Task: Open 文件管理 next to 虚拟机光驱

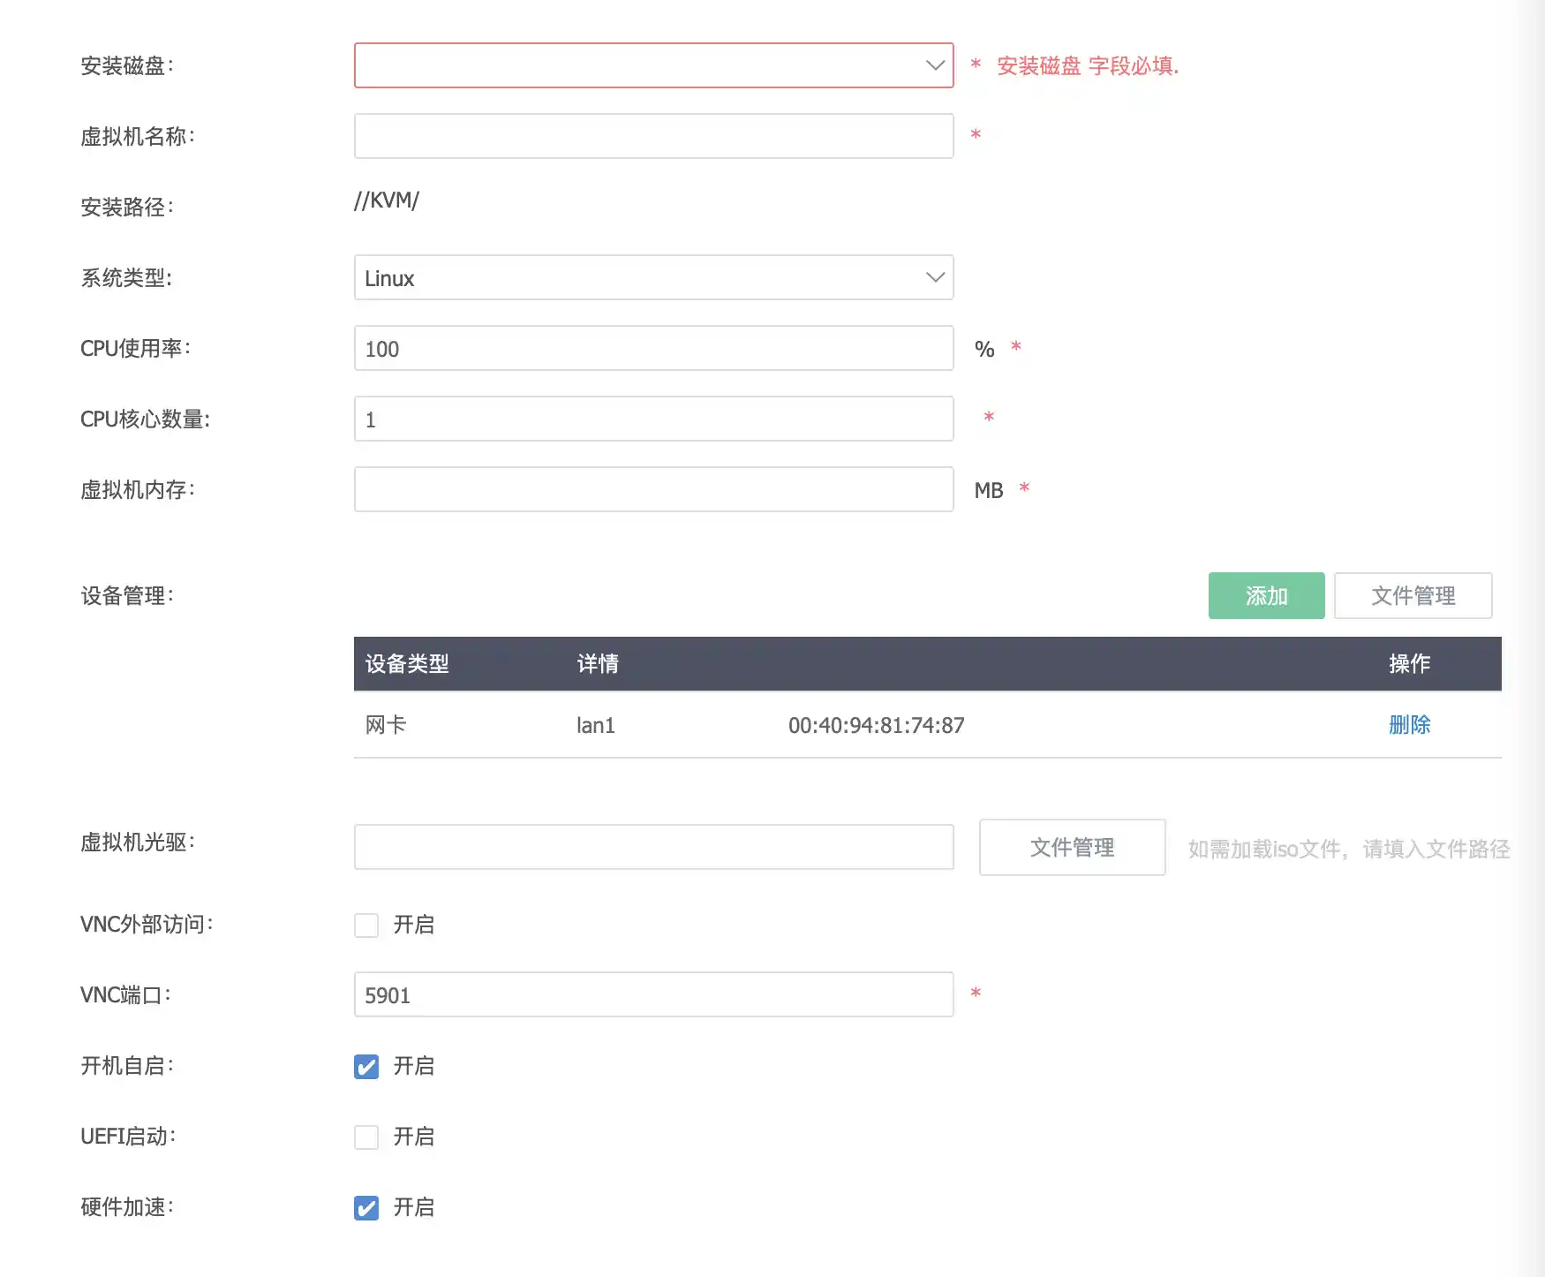Action: (x=1072, y=847)
